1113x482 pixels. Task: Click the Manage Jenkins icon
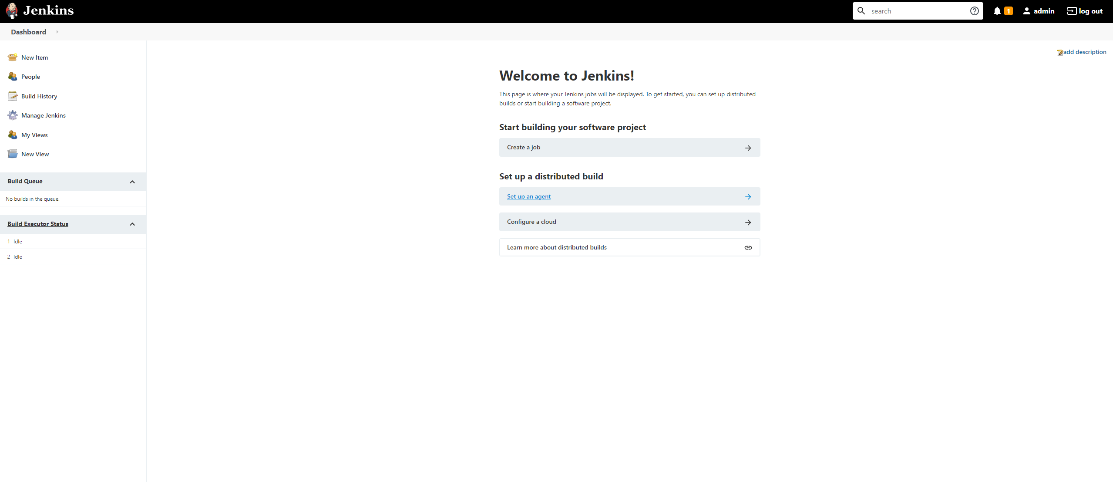12,115
